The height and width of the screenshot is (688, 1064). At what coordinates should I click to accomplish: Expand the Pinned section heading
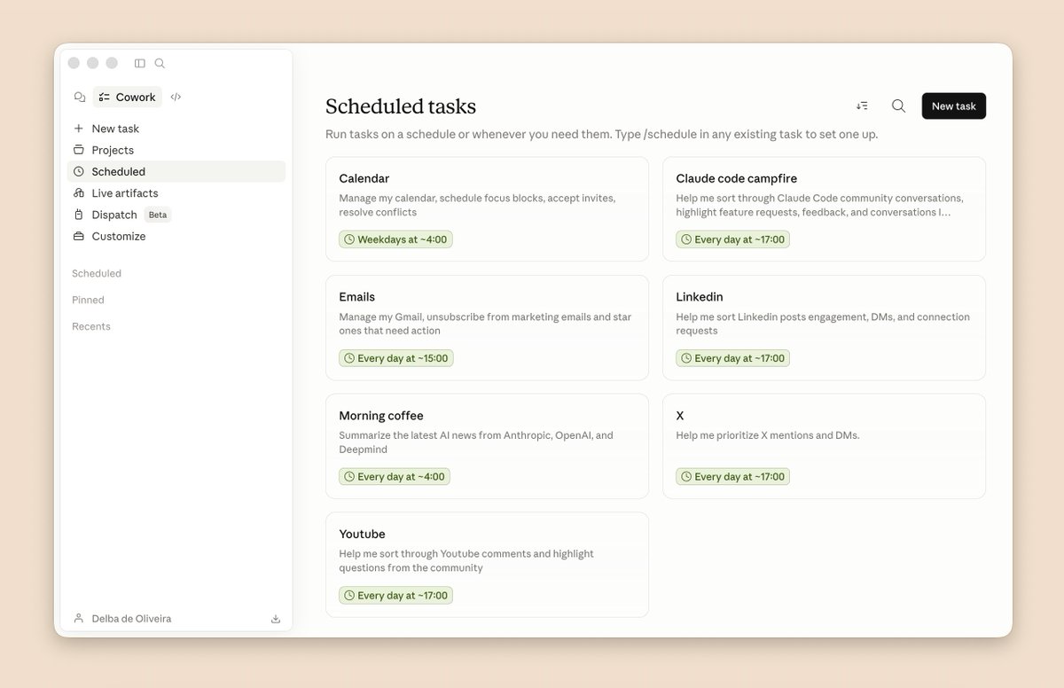(88, 300)
